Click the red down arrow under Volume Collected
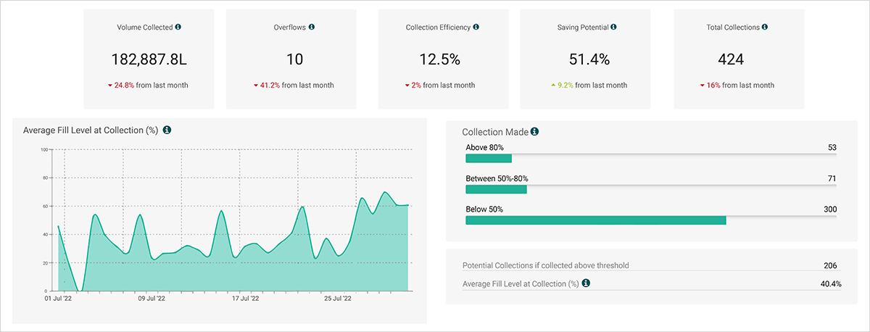 click(110, 86)
